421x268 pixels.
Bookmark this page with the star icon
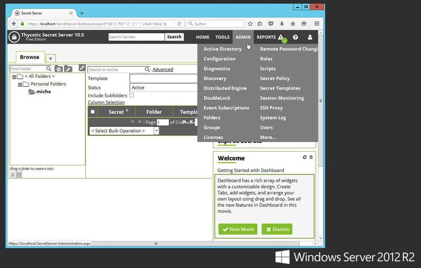pyautogui.click(x=250, y=24)
